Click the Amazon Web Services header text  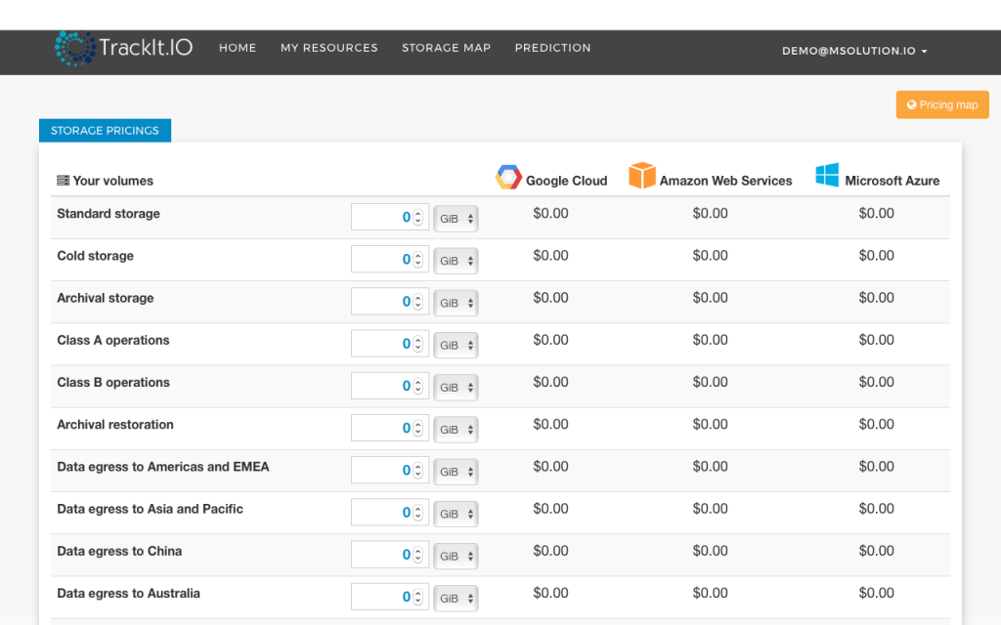pos(725,181)
